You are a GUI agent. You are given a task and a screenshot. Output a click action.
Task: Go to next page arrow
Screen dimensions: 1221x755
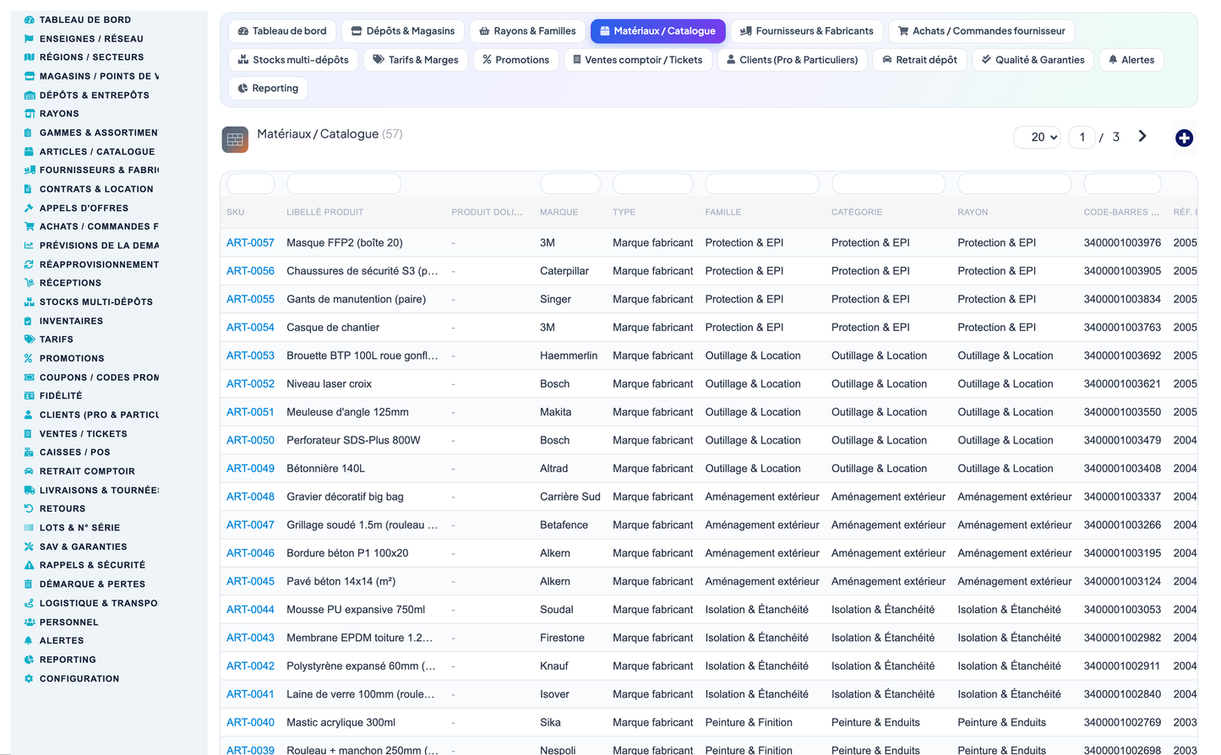(1142, 136)
